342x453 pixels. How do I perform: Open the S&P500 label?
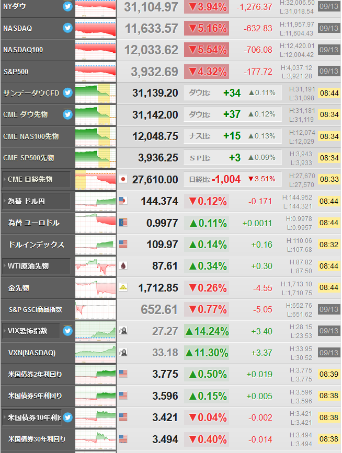[16, 72]
